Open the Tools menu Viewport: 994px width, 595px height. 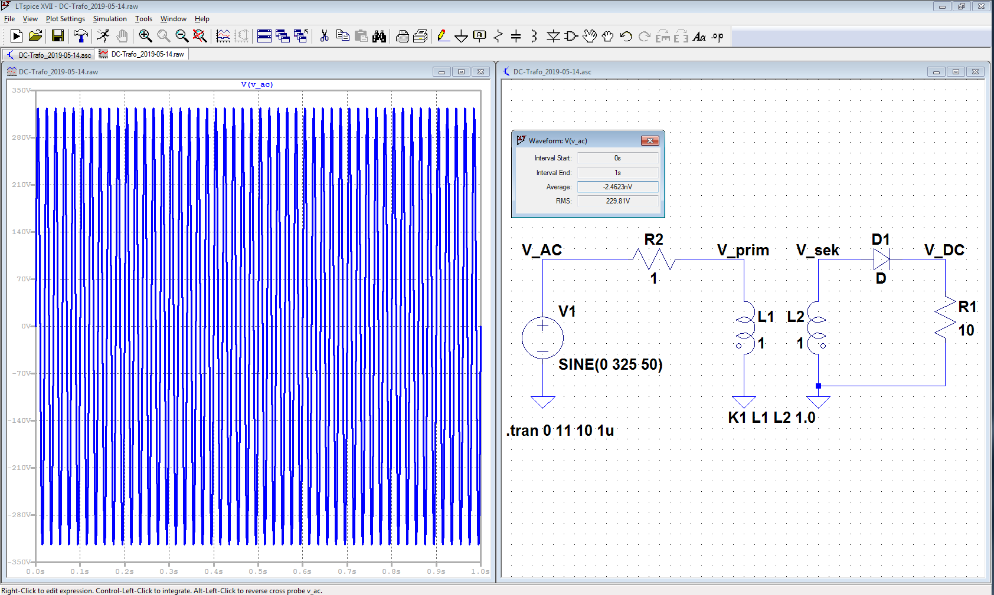tap(143, 19)
